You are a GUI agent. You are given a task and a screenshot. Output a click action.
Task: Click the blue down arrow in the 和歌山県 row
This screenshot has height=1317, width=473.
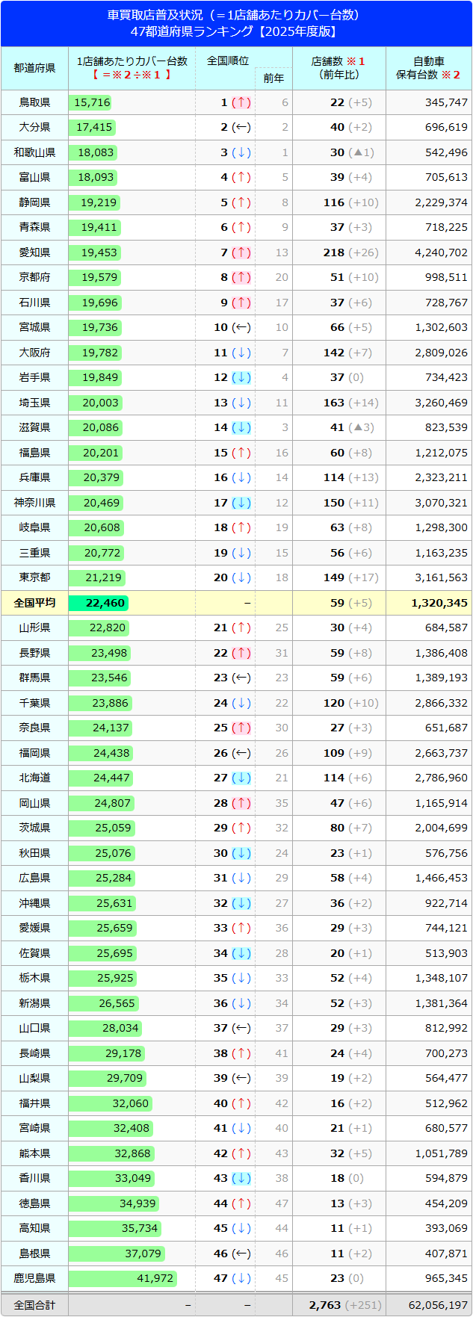click(241, 152)
